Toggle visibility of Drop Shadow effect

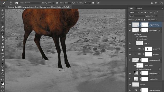(x=137, y=39)
